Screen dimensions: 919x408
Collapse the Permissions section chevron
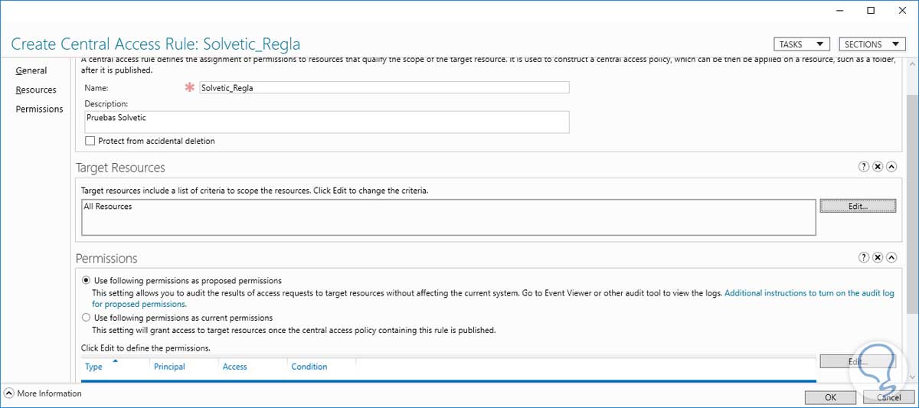point(891,258)
